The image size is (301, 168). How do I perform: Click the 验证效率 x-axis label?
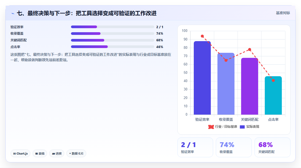202,119
